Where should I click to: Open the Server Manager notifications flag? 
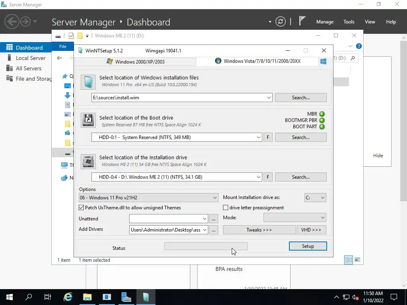(302, 21)
